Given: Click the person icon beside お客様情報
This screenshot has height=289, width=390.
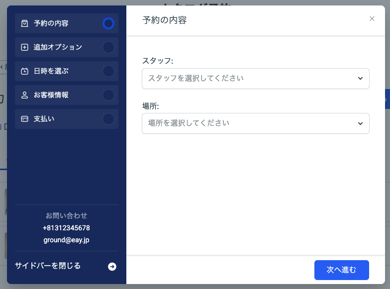Looking at the screenshot, I should point(24,95).
